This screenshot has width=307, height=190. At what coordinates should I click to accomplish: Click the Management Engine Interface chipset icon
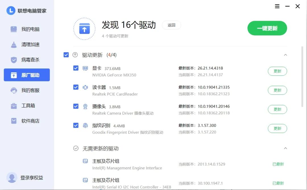coord(85,161)
